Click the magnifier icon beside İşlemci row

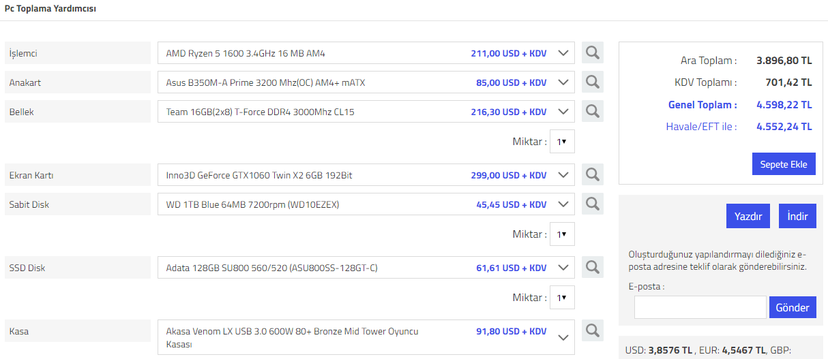[x=593, y=52]
